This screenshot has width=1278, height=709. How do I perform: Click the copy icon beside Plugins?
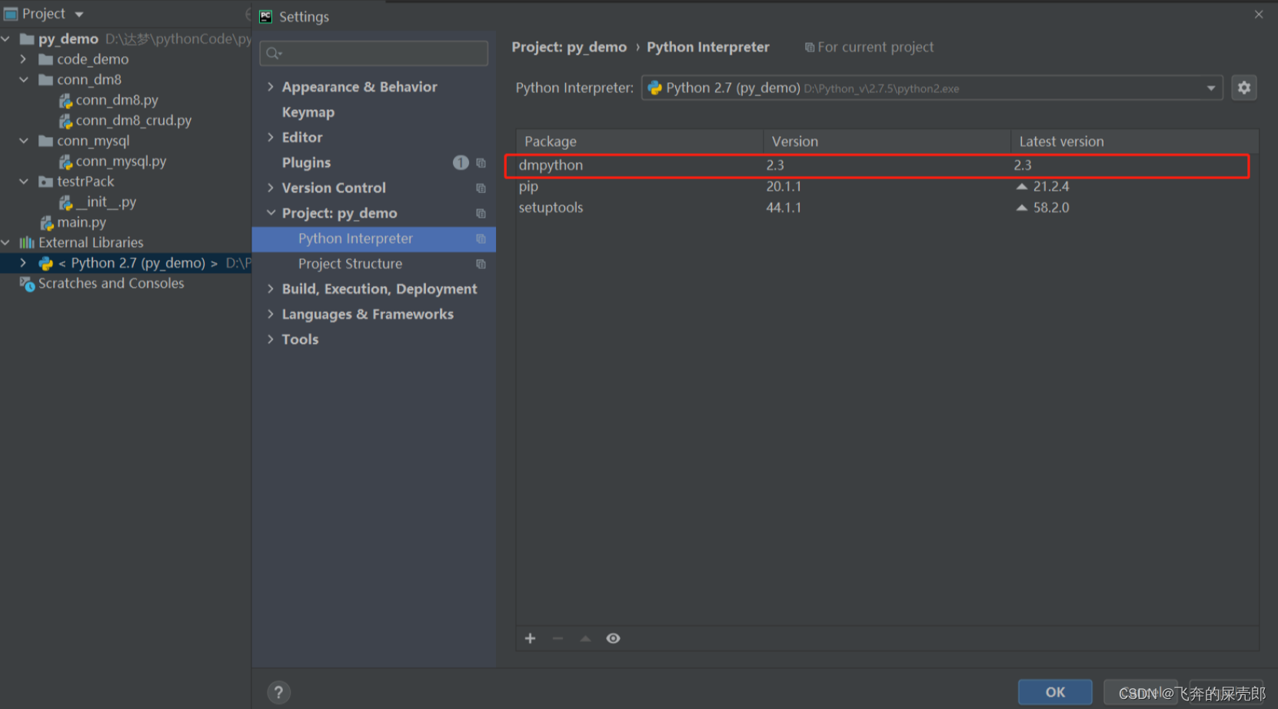(481, 163)
